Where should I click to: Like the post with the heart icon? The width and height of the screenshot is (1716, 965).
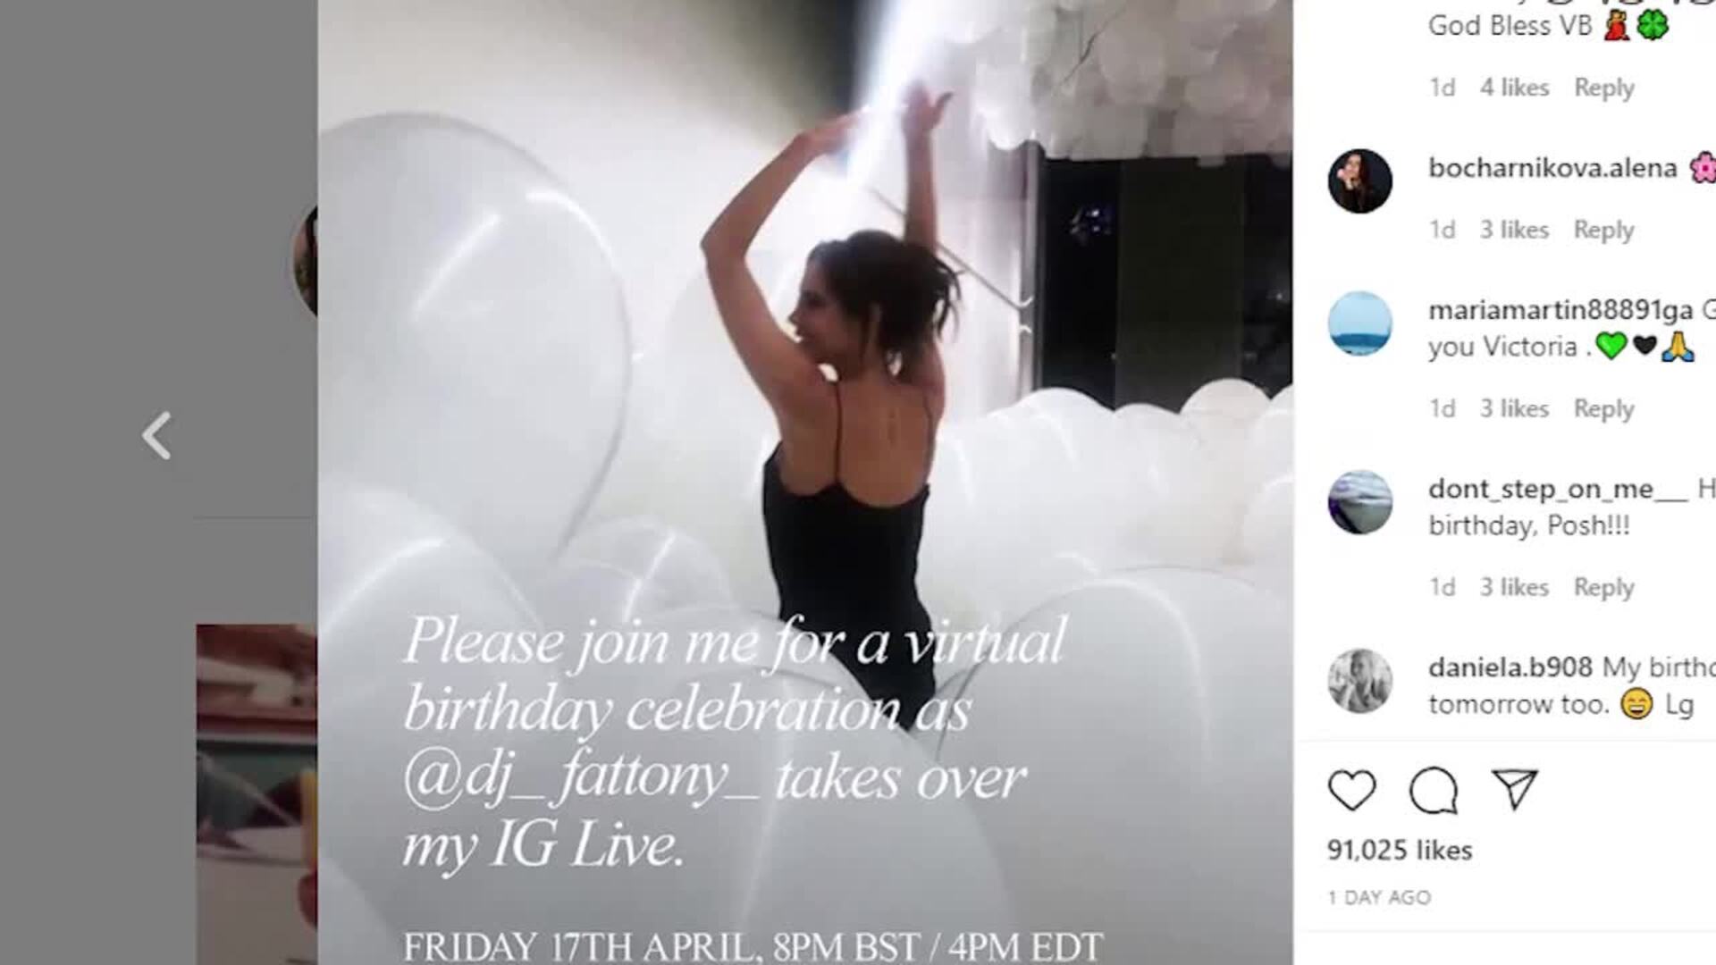1351,790
